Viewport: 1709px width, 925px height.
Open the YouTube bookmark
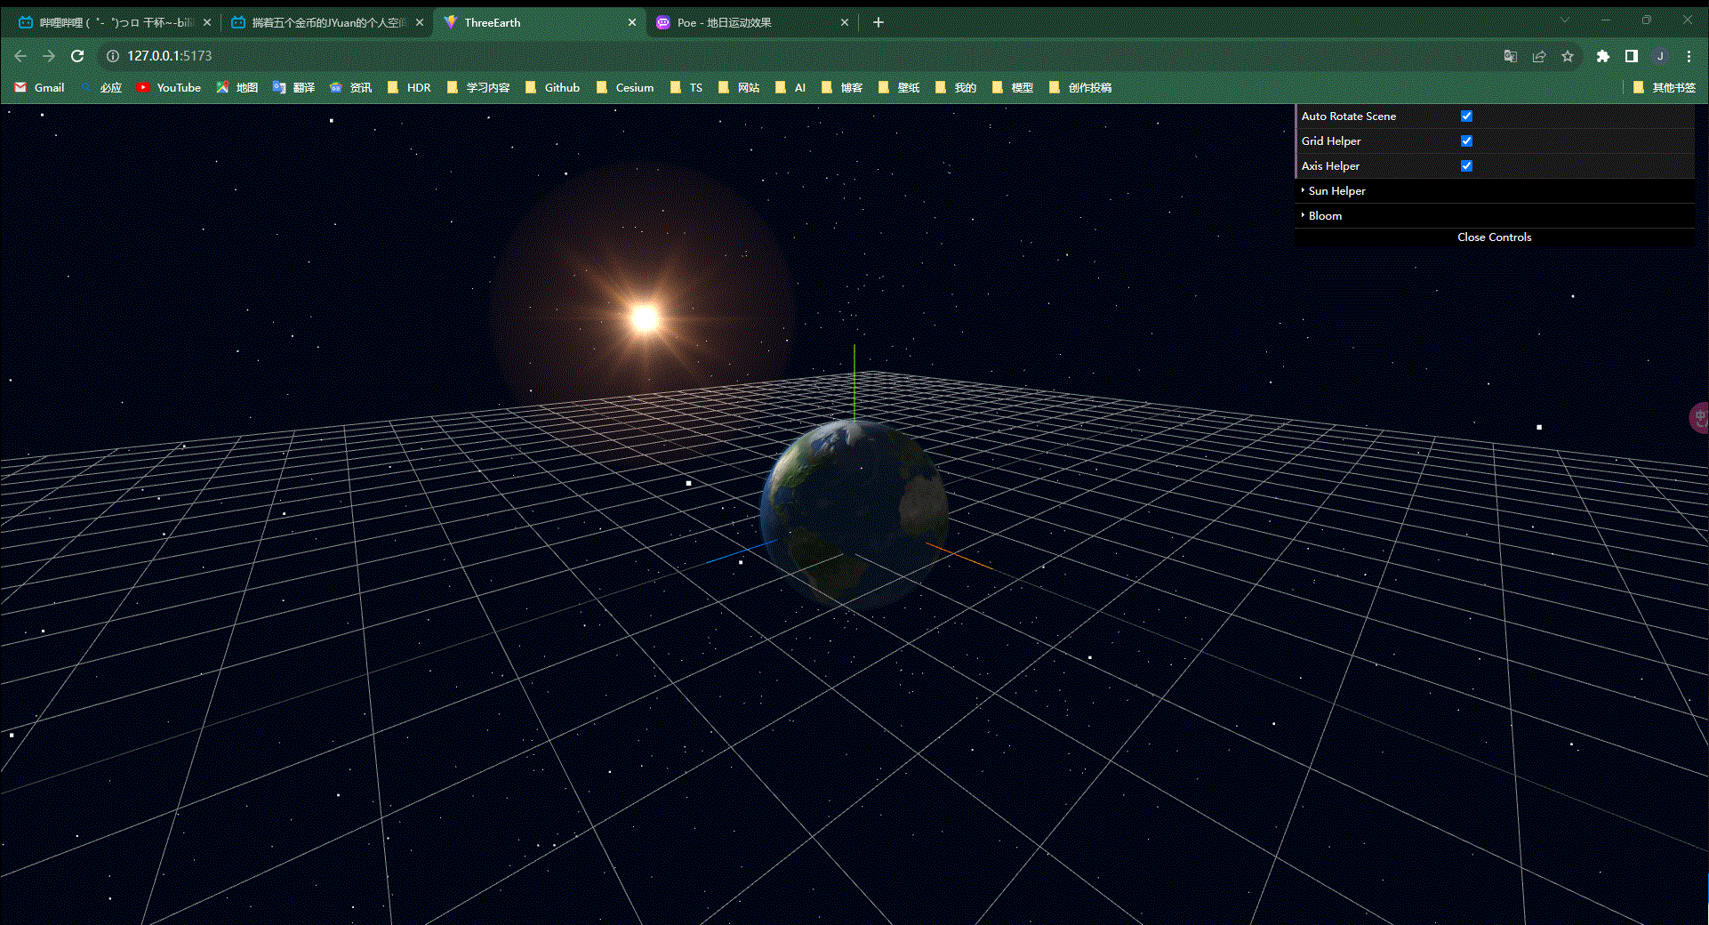click(168, 87)
